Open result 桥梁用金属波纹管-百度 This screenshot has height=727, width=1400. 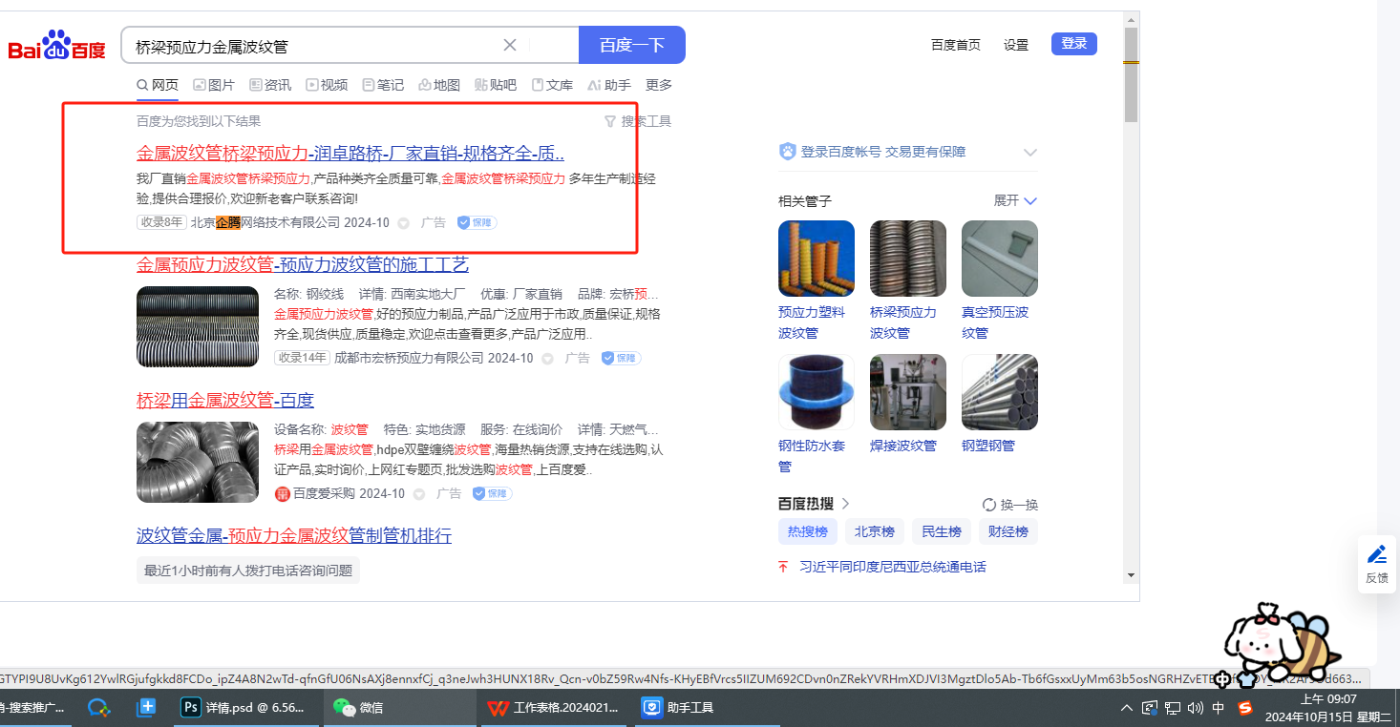click(225, 400)
